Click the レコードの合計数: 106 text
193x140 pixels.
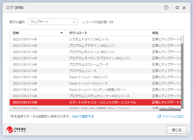pyautogui.click(x=98, y=22)
